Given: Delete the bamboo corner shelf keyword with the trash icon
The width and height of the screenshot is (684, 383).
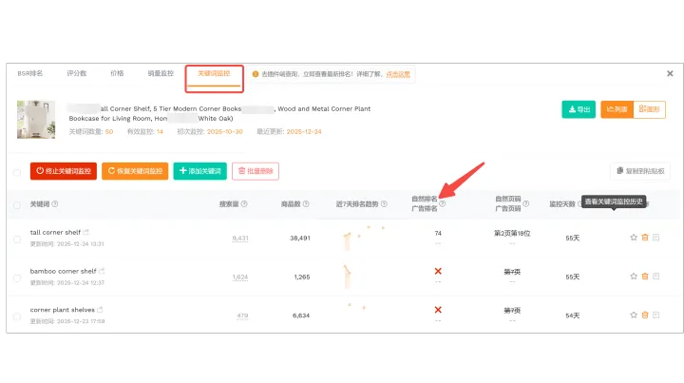Looking at the screenshot, I should [x=645, y=277].
